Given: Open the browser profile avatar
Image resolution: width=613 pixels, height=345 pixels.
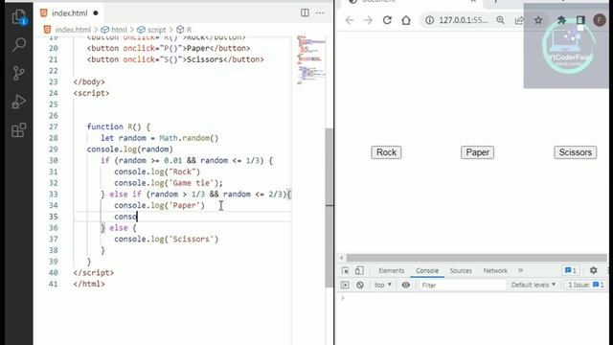Looking at the screenshot, I should 600,20.
